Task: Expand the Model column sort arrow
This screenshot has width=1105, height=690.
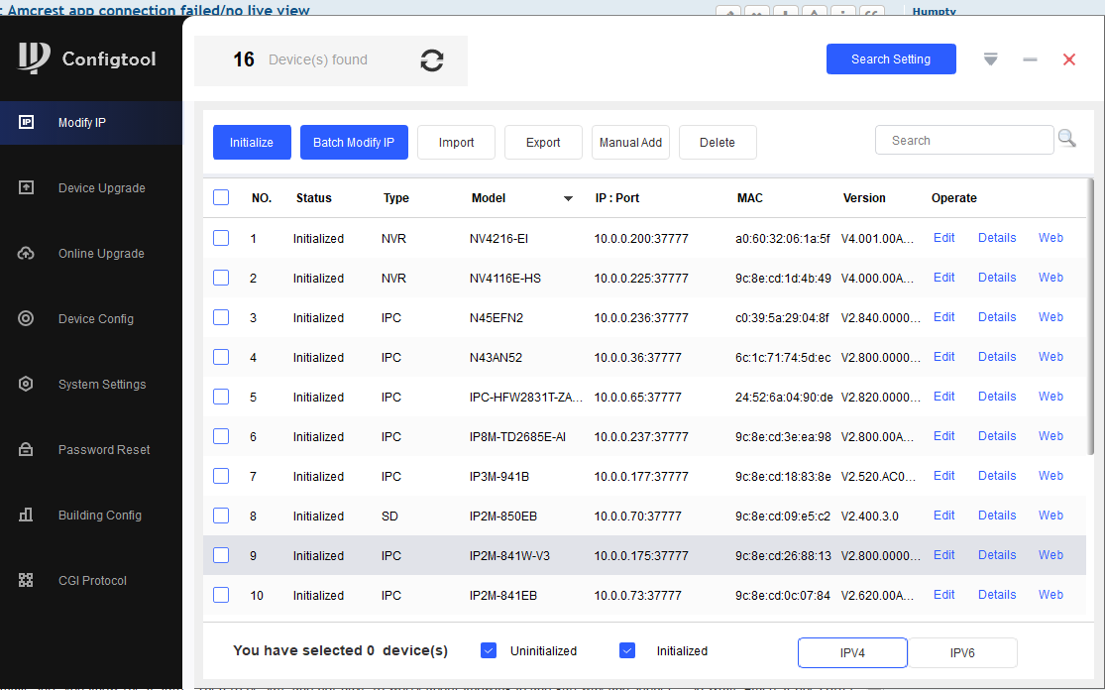Action: tap(568, 198)
